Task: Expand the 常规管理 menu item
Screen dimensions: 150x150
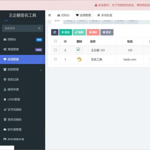Action: click(x=22, y=49)
